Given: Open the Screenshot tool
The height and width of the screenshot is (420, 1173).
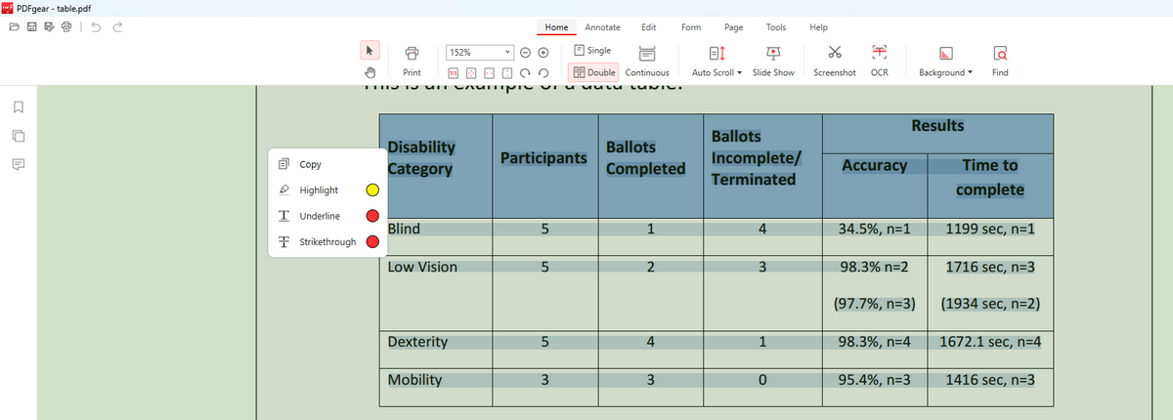Looking at the screenshot, I should 834,60.
